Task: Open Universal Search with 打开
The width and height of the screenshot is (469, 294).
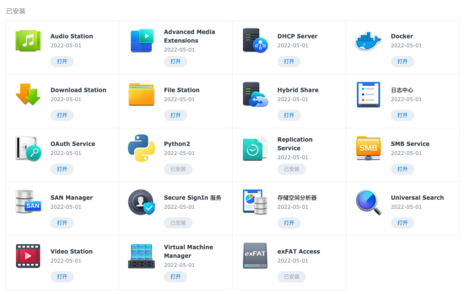Action: coord(402,223)
